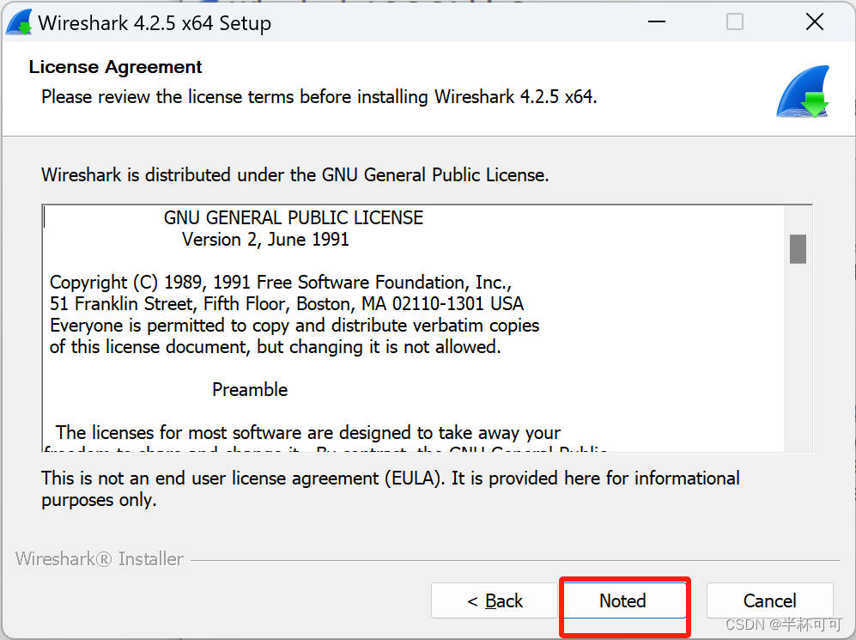The image size is (856, 640).
Task: Click 'Wireshark is distributed under' sentence
Action: tap(295, 174)
